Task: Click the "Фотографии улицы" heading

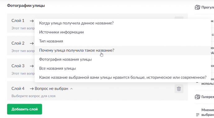Action: [x=26, y=6]
